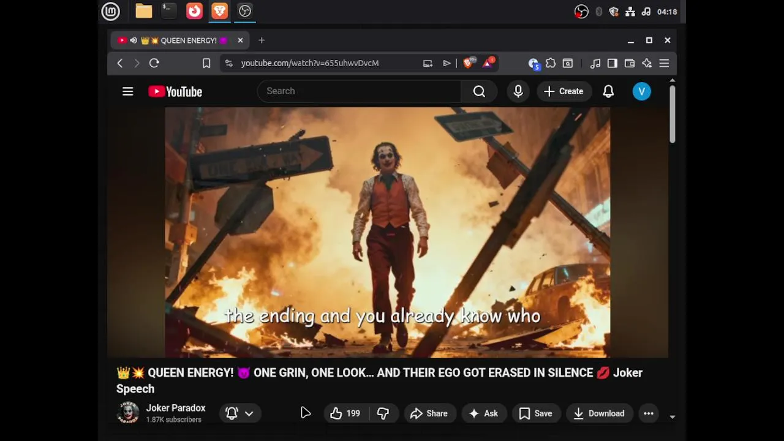This screenshot has width=784, height=441.
Task: Expand subscription notification bell dropdown
Action: pyautogui.click(x=239, y=413)
